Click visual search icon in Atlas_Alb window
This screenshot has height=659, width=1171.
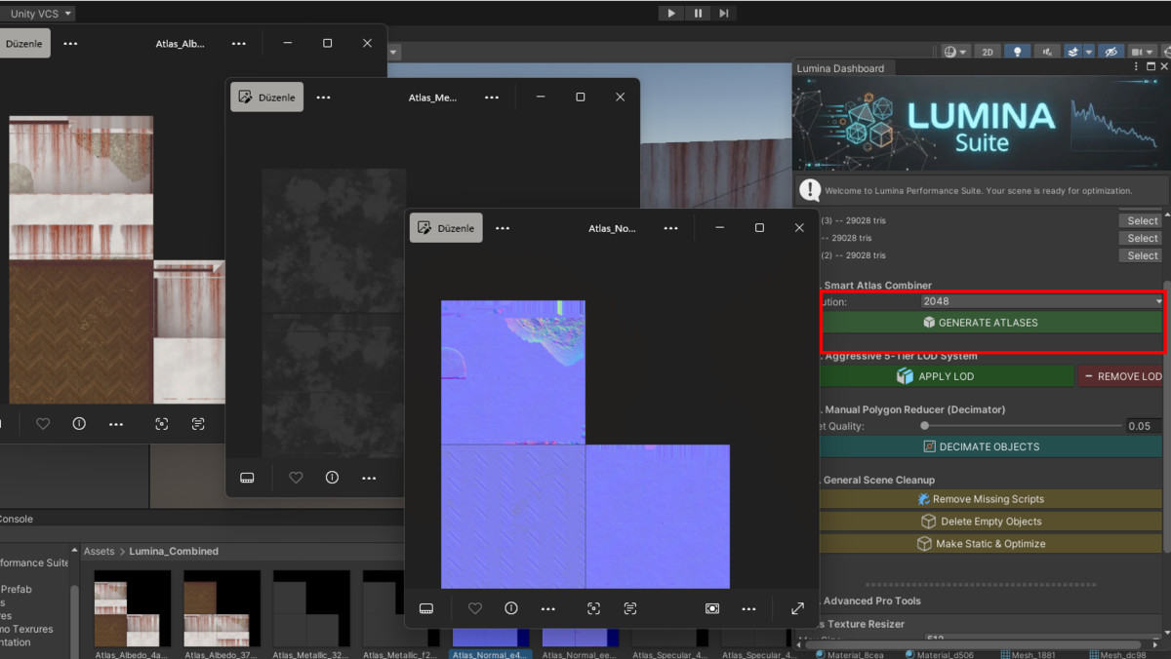pyautogui.click(x=162, y=424)
